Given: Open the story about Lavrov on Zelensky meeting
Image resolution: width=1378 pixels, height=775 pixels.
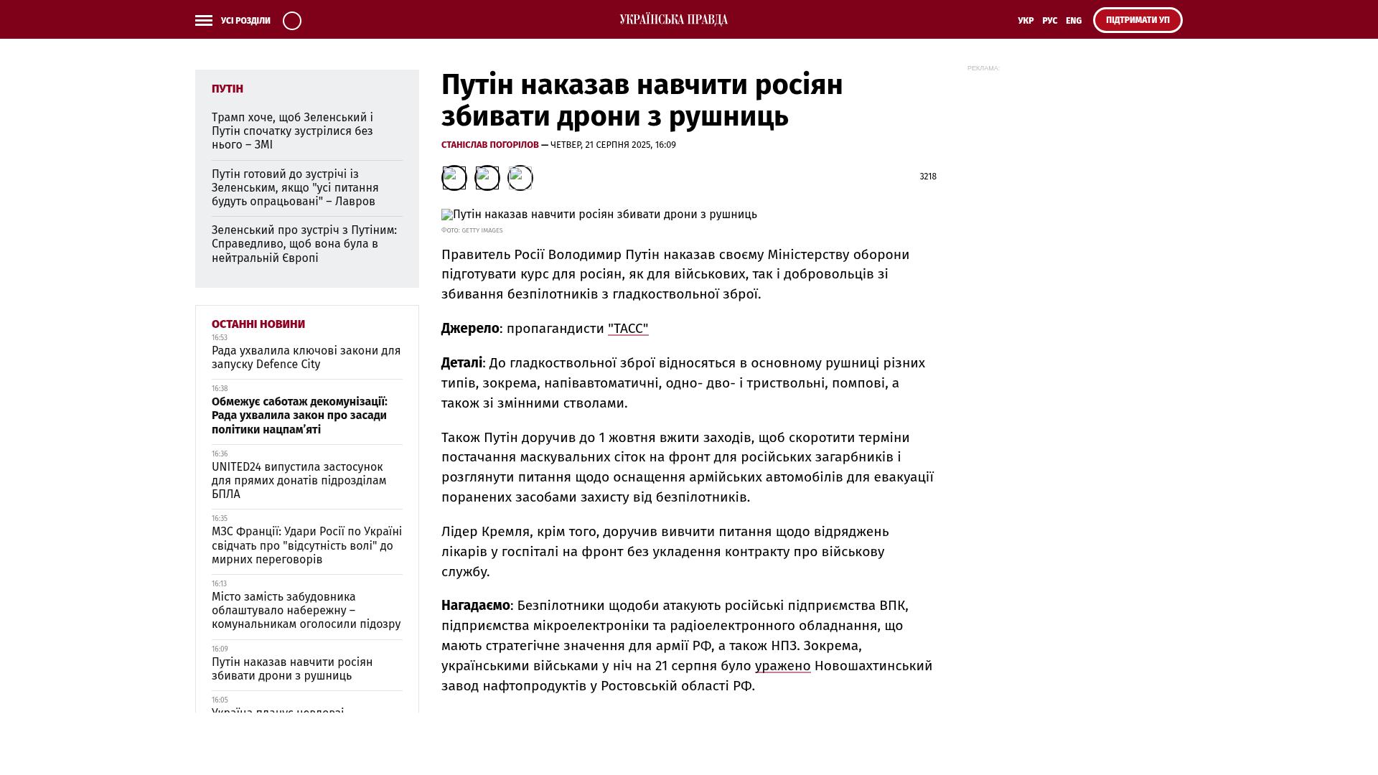Looking at the screenshot, I should tap(295, 188).
